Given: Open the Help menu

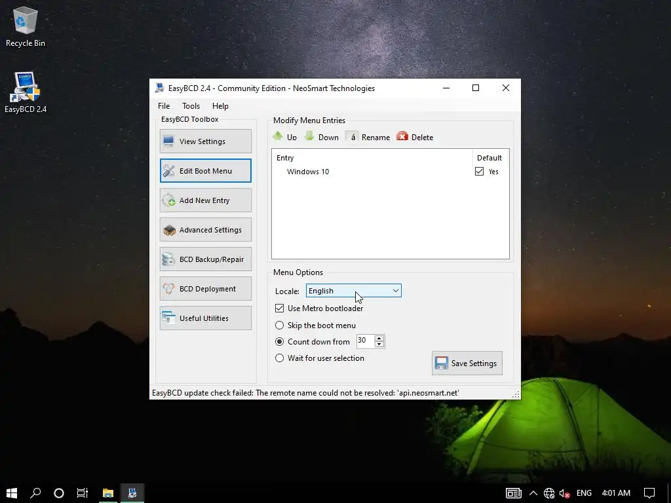Looking at the screenshot, I should pos(220,106).
